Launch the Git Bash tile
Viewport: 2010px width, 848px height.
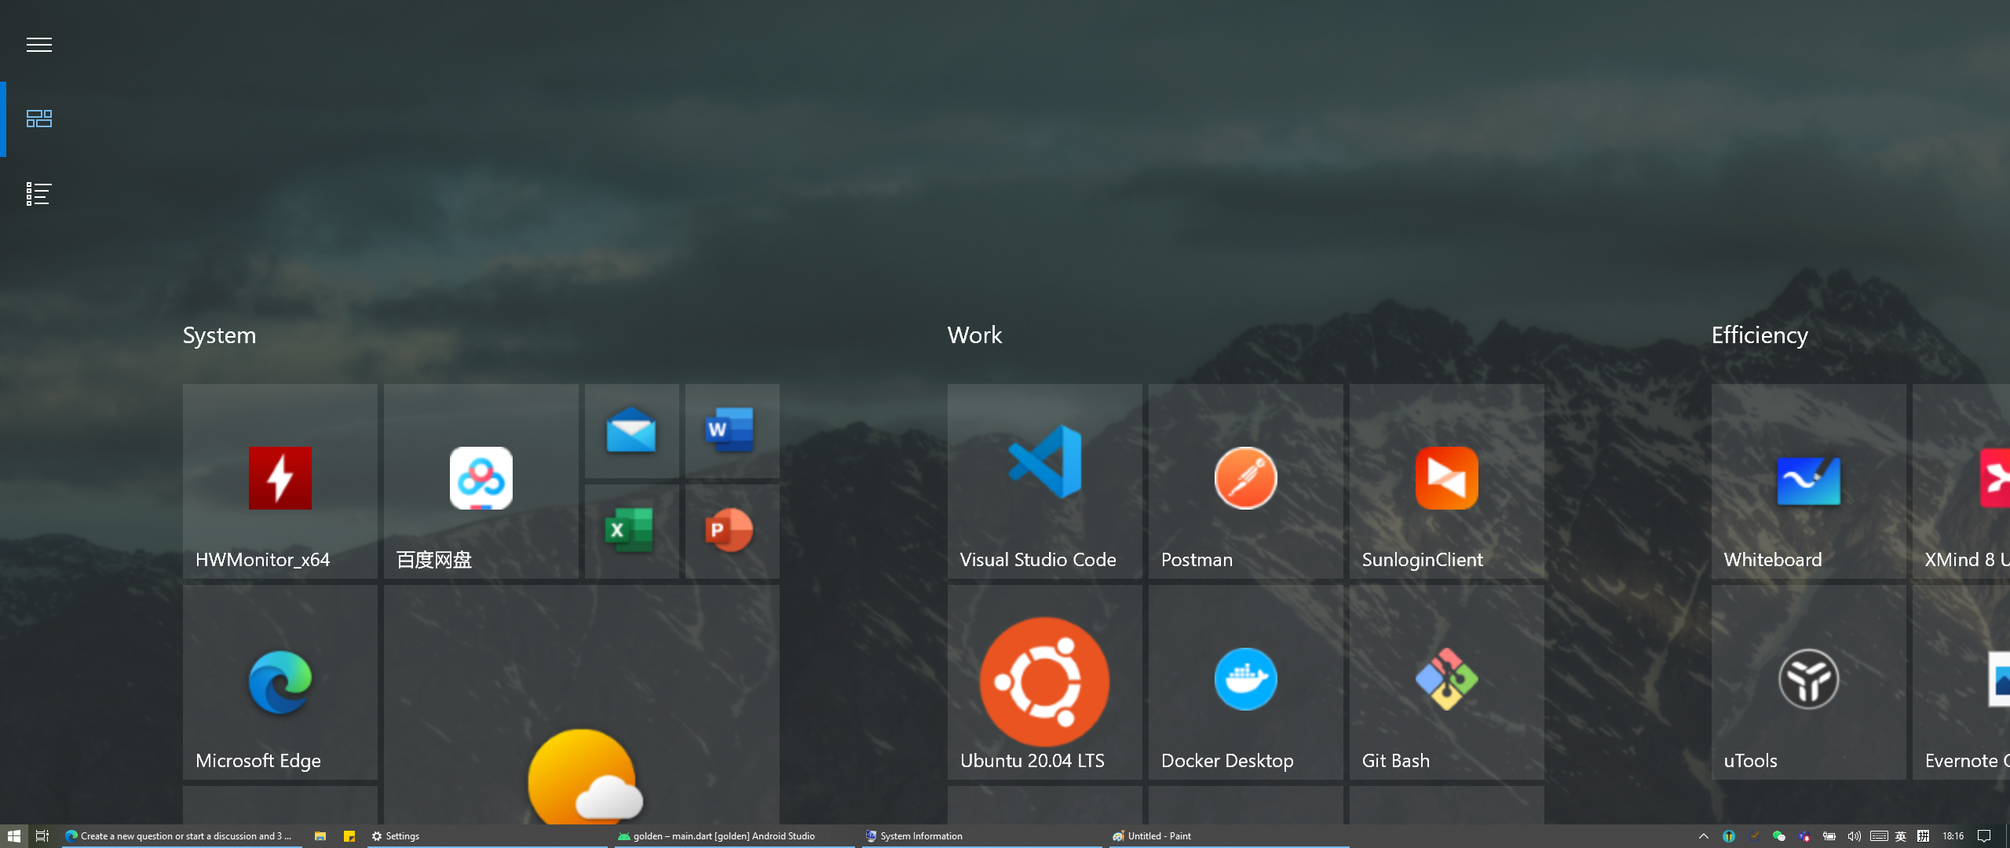coord(1446,682)
